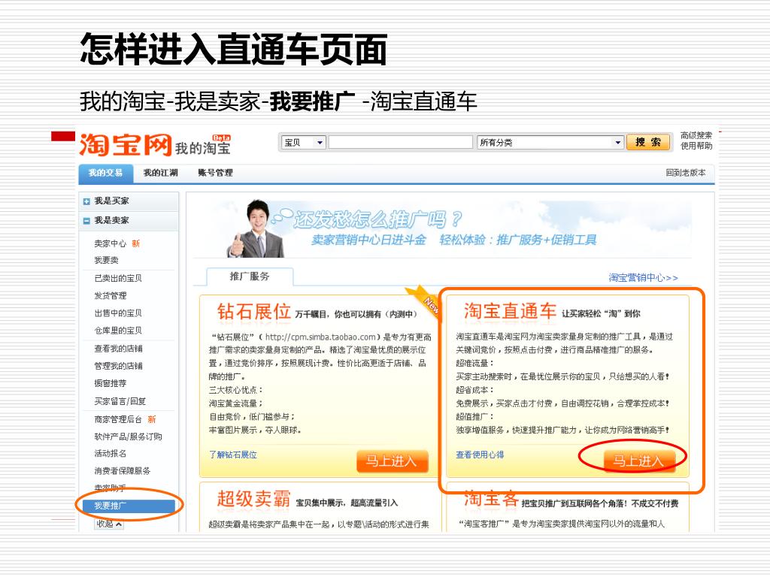Click the marketing banner with businessman image
Viewport: 770px width, 577px height.
point(442,228)
